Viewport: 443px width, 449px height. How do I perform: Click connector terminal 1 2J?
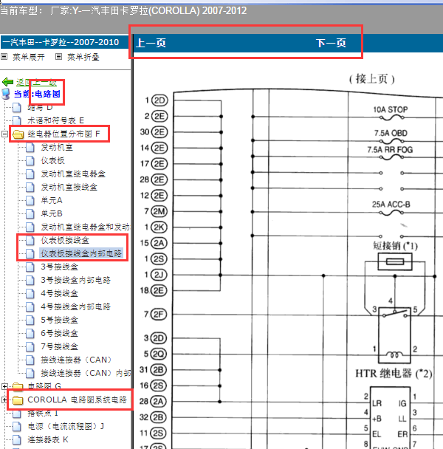pyautogui.click(x=156, y=275)
